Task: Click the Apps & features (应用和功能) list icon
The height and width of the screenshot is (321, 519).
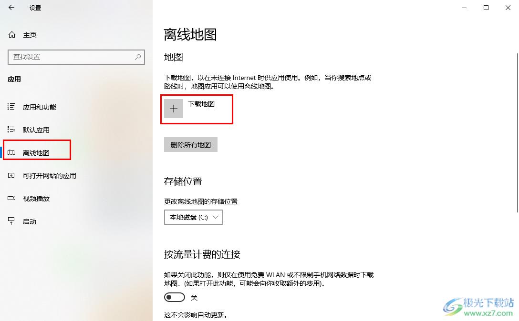Action: click(x=11, y=107)
